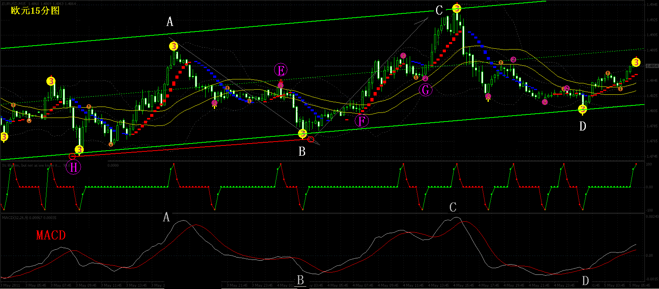Click the "4 May 23:45" time label
This screenshot has width=659, height=289.
tap(564, 285)
